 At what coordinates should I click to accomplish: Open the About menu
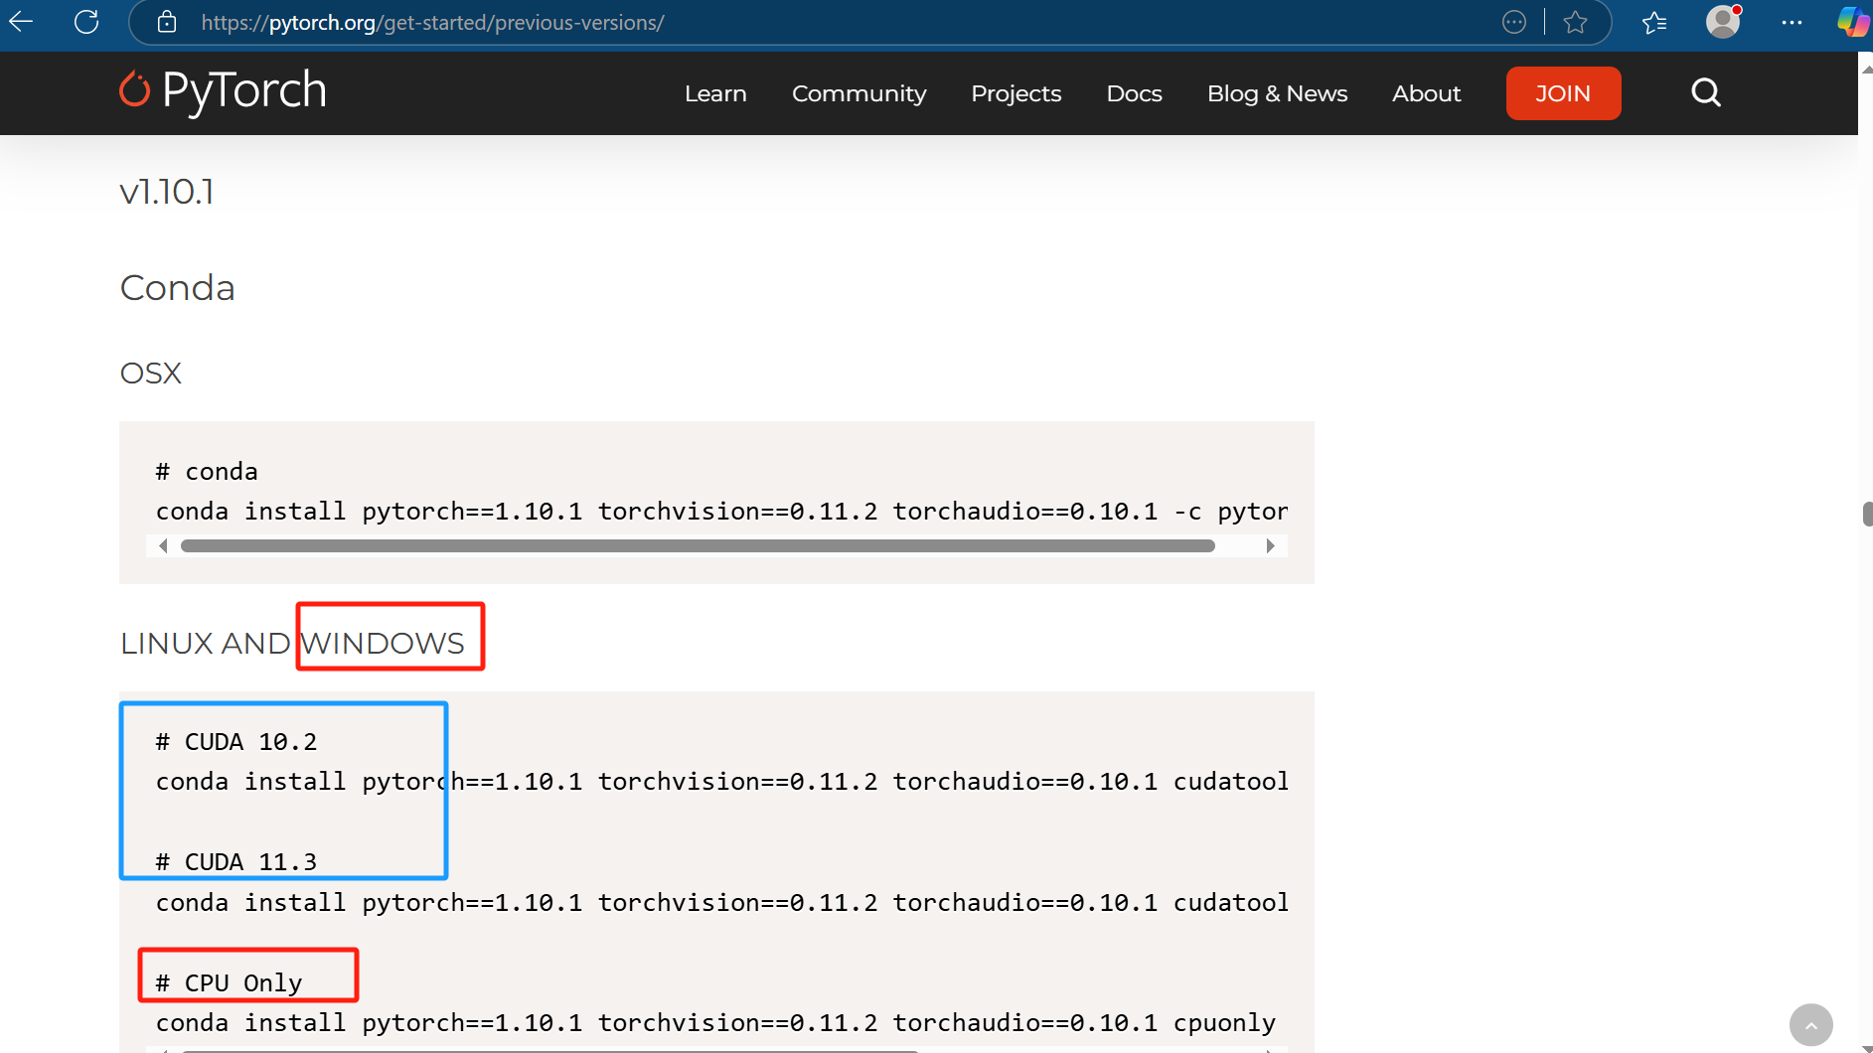(1427, 93)
